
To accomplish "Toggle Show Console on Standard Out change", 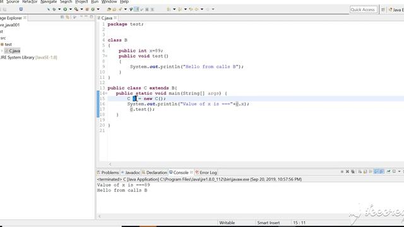I will [376, 172].
